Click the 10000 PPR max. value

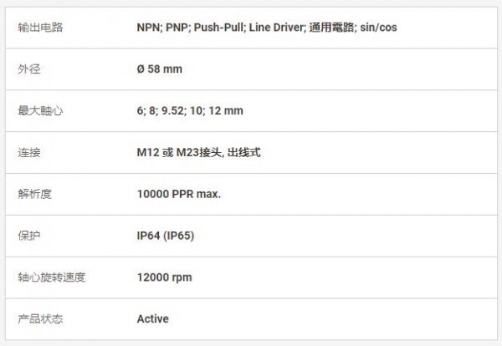coord(179,194)
